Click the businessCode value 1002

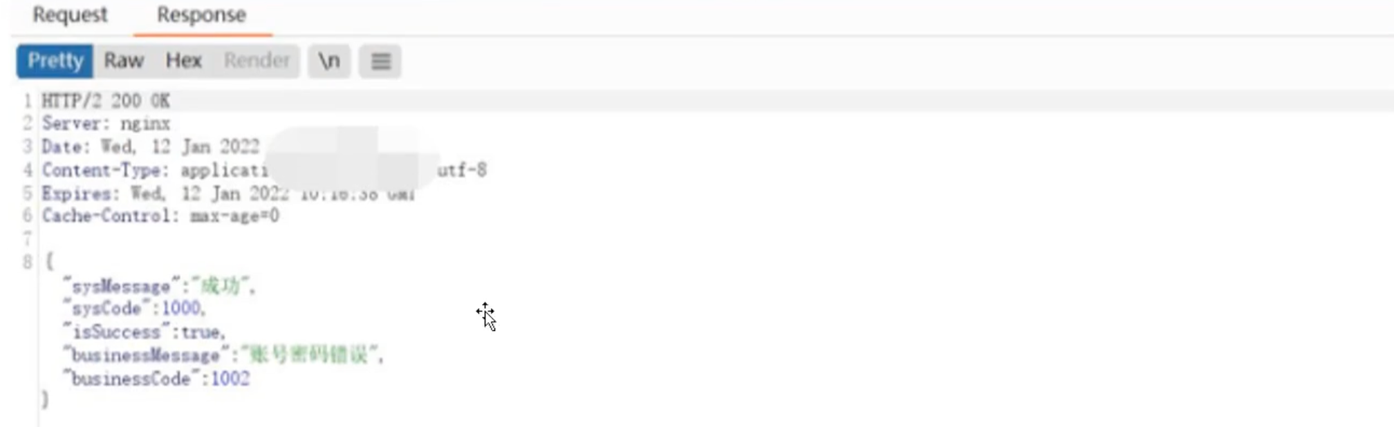tap(230, 379)
